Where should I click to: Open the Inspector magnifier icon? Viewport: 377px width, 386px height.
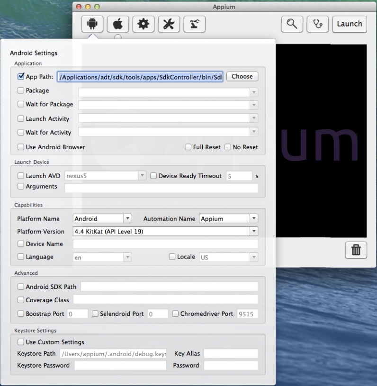(x=292, y=24)
